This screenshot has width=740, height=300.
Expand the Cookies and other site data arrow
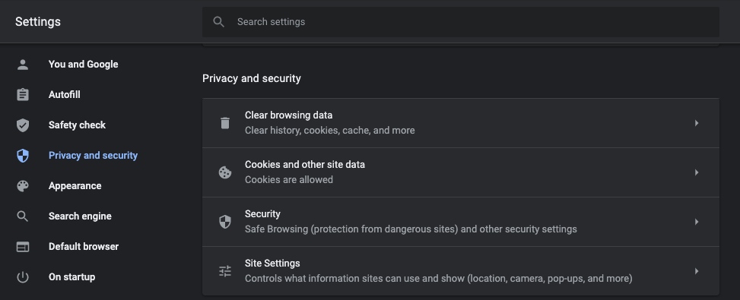tap(697, 172)
